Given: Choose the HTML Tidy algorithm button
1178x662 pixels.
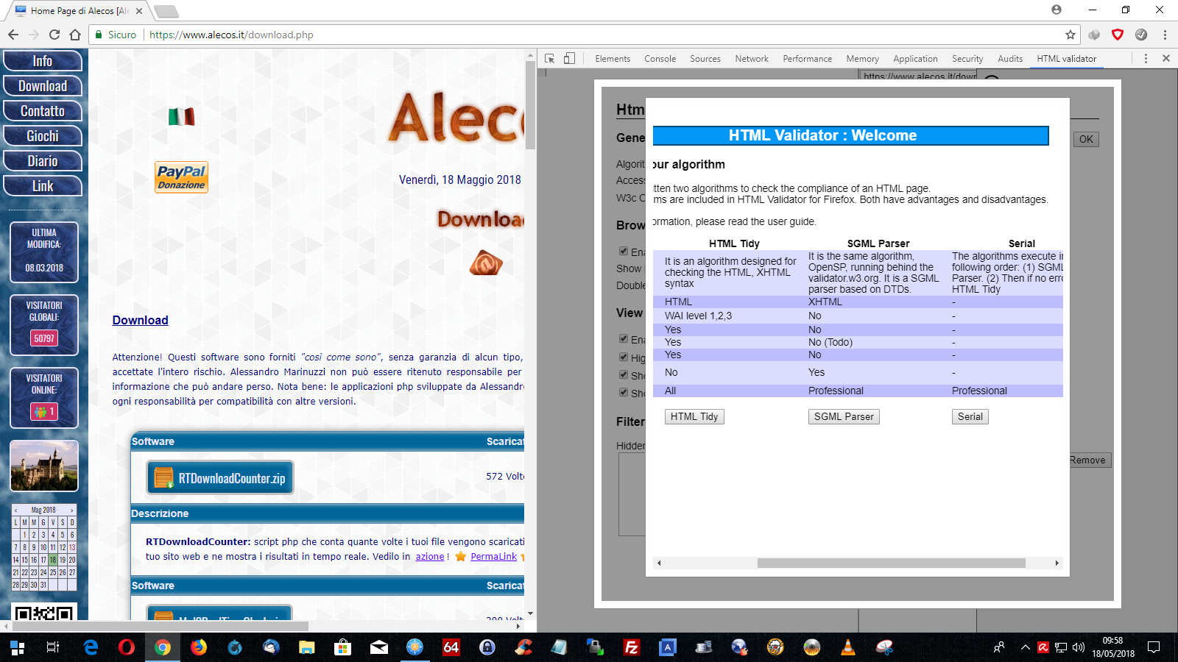Looking at the screenshot, I should point(694,416).
